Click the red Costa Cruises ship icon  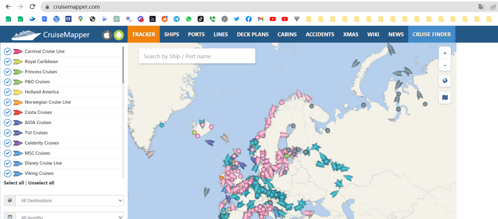pos(18,112)
